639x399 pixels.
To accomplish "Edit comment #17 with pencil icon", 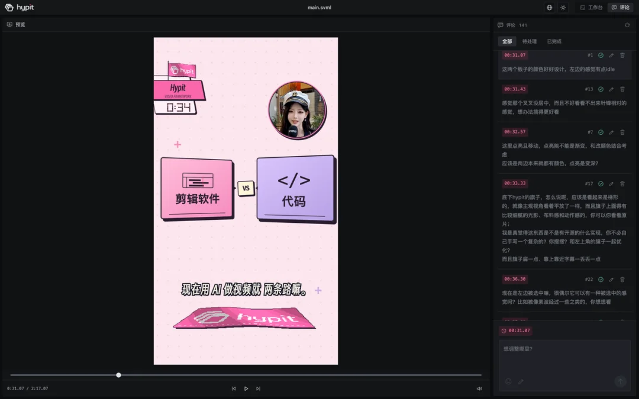I will click(x=611, y=184).
